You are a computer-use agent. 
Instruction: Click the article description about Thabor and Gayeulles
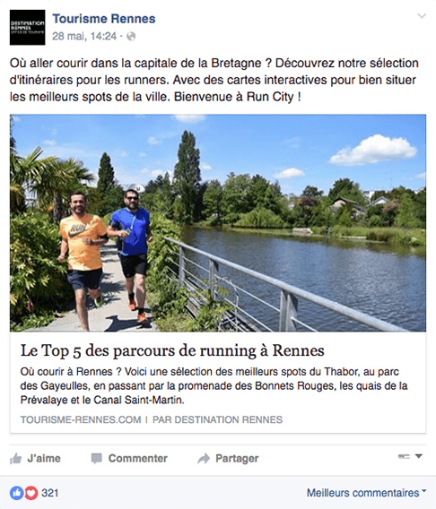point(214,385)
